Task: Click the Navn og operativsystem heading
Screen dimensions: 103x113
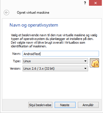Action: (x=34, y=25)
